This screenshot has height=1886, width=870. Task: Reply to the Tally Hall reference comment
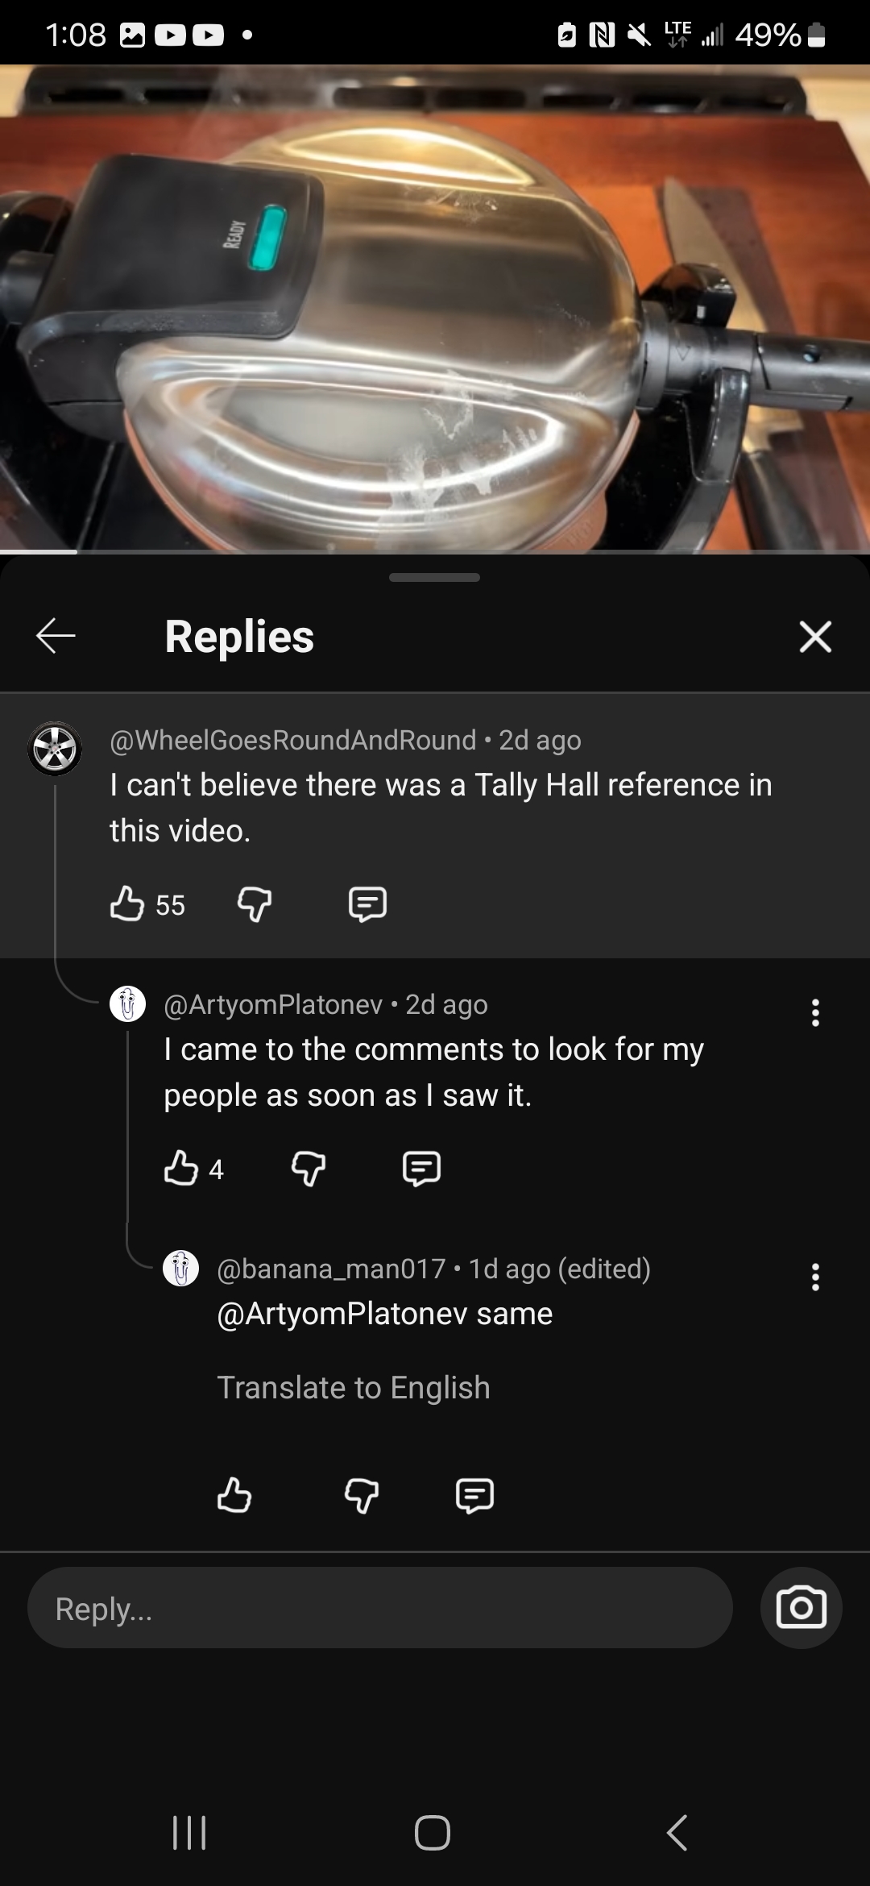tap(367, 904)
